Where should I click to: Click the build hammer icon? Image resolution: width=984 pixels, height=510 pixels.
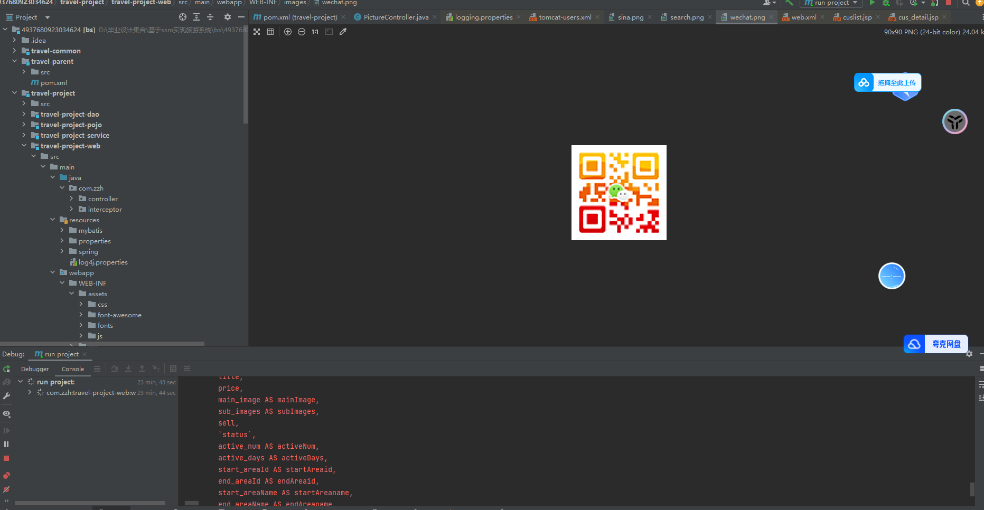[789, 3]
